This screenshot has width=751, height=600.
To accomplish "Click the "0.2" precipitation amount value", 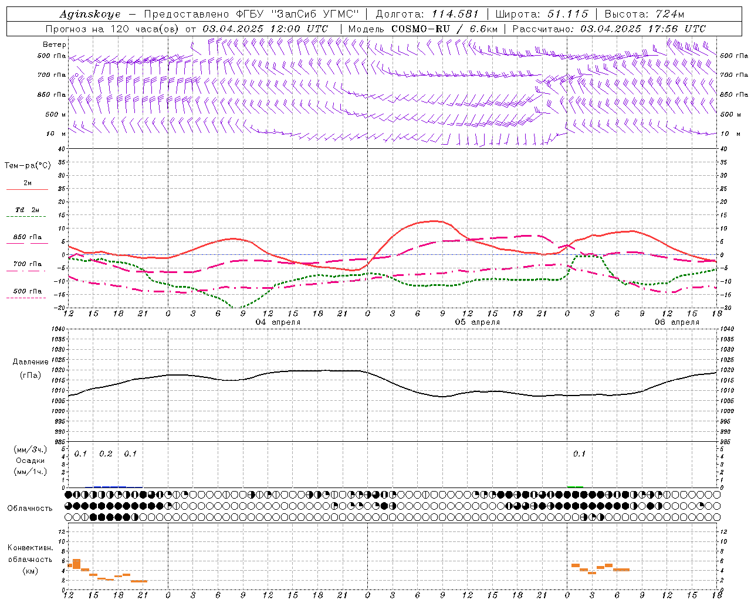I will point(106,454).
